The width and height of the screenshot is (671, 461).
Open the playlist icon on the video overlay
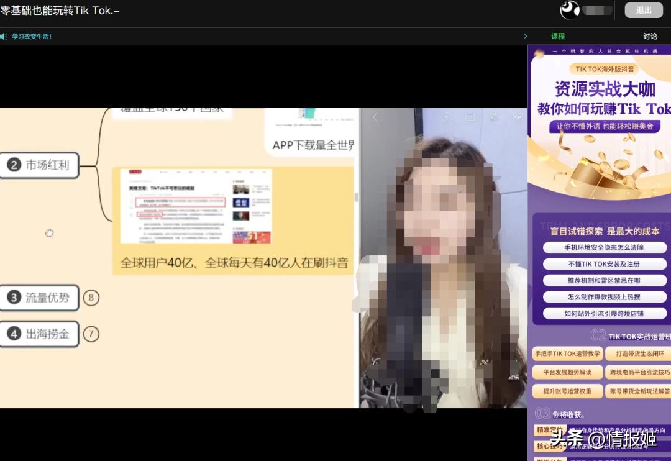tap(493, 116)
